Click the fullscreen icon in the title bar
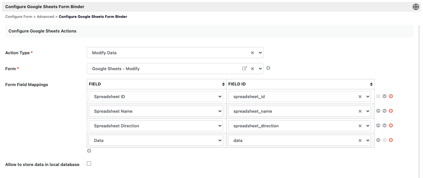 416,7
